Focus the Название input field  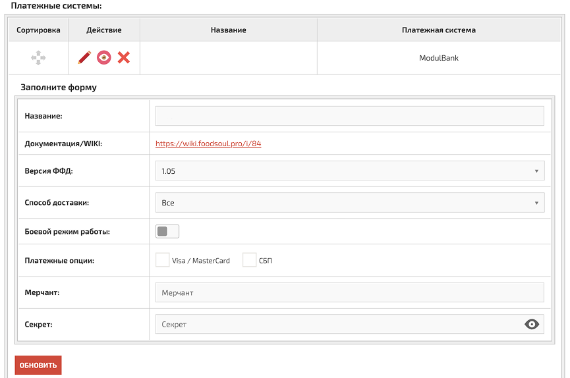click(x=349, y=116)
